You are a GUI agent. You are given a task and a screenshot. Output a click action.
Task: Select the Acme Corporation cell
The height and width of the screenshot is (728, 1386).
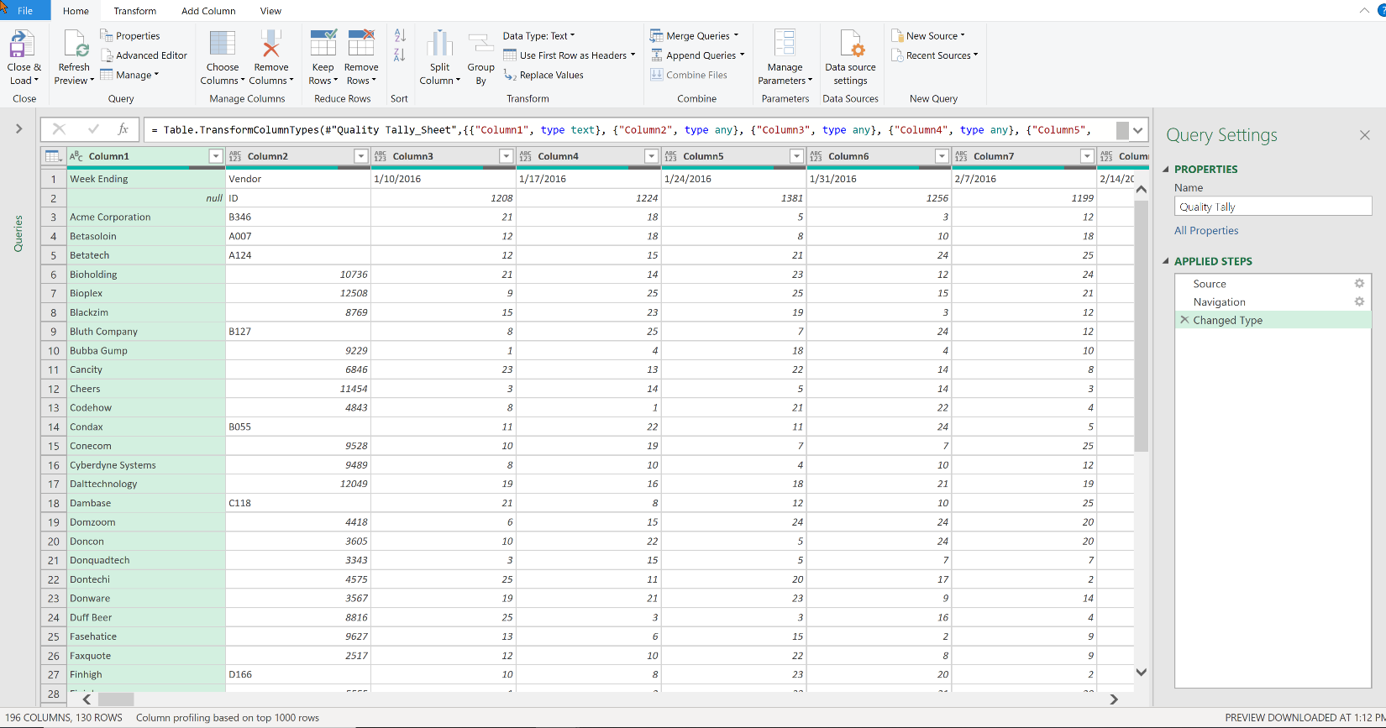tap(146, 217)
